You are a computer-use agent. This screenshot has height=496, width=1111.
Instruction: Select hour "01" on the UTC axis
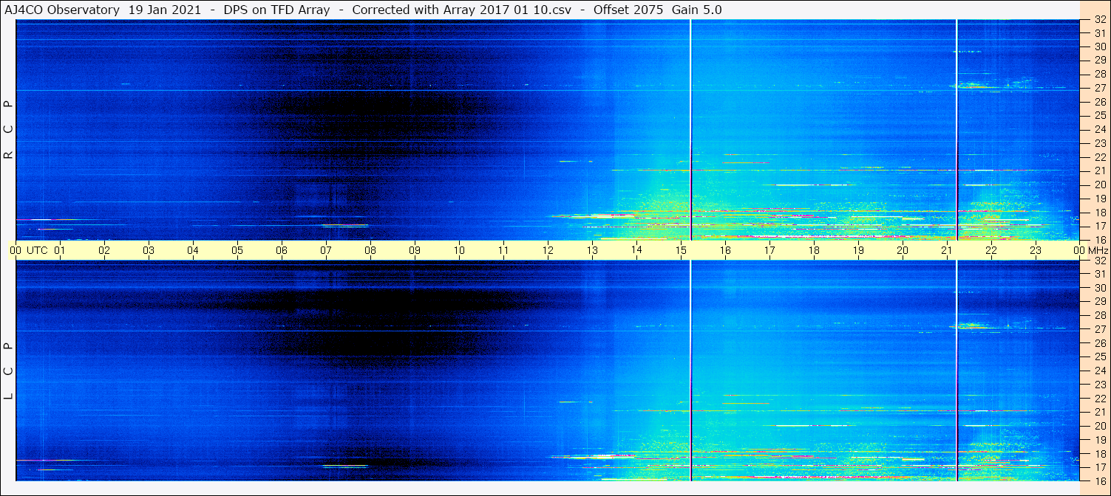coord(60,250)
